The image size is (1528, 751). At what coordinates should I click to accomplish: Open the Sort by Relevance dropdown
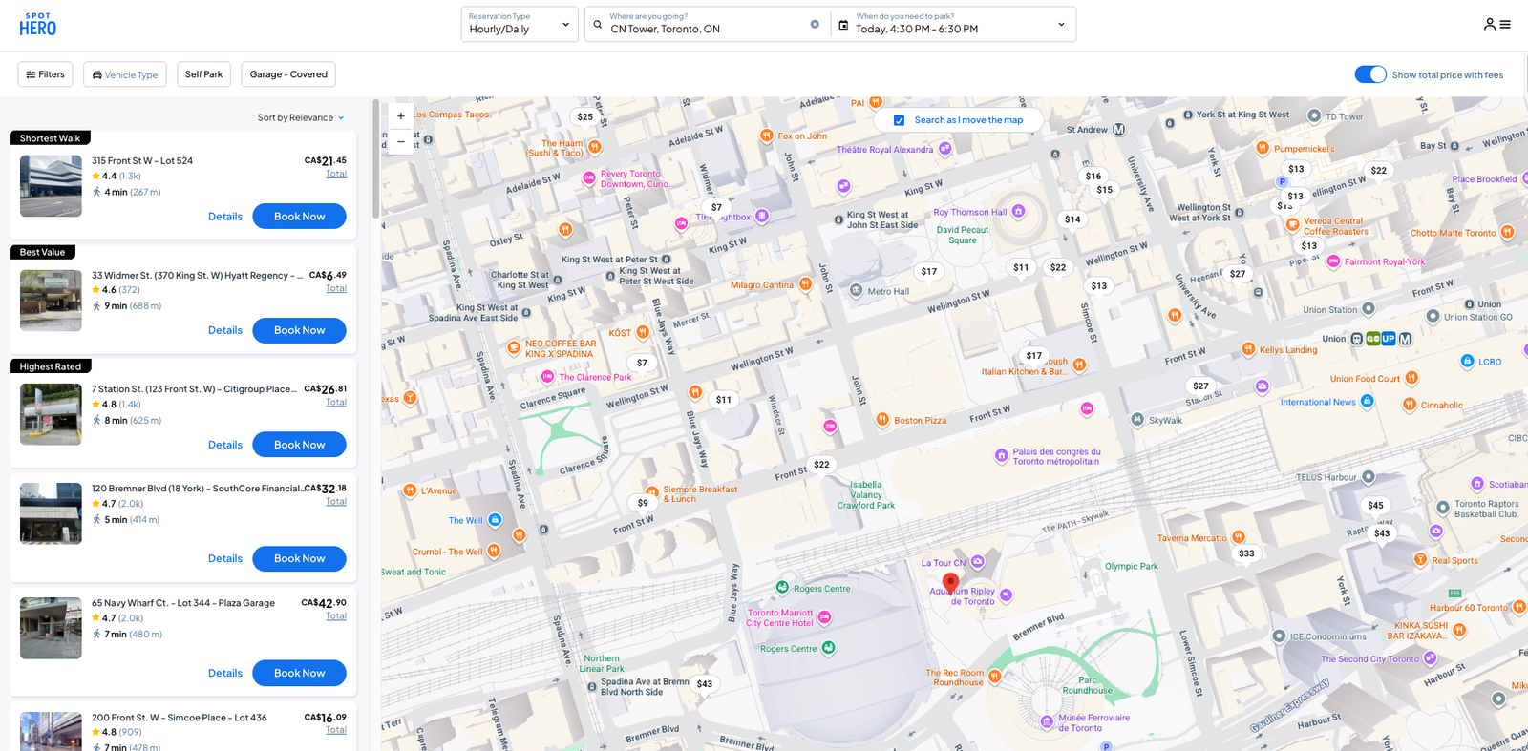pos(301,118)
